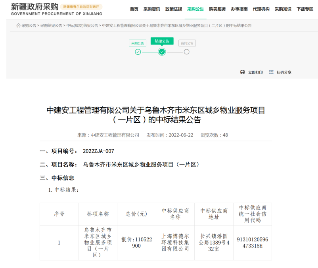Click the printer icon
318x268 pixels.
[x=243, y=72]
